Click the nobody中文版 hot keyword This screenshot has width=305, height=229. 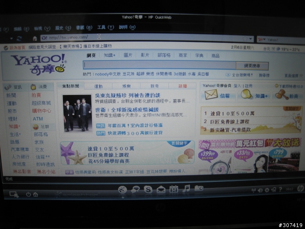(x=108, y=74)
